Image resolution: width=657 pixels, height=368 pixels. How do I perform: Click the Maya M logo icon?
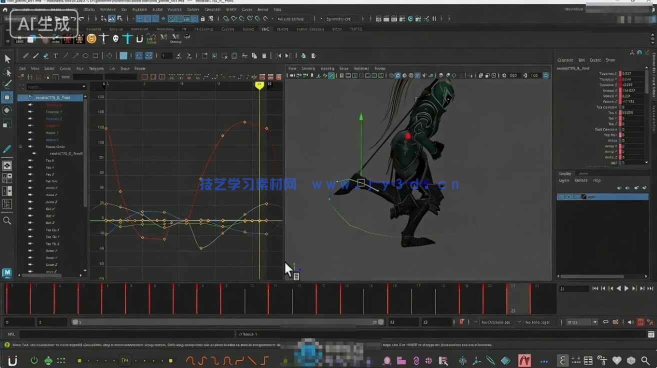point(7,272)
